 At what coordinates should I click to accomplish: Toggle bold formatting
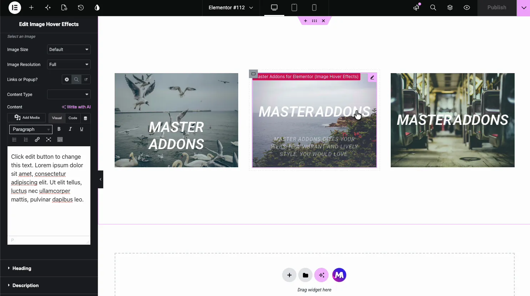59,129
